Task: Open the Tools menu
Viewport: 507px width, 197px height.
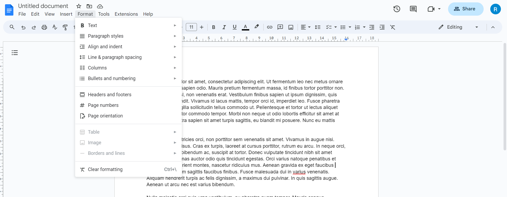Action: click(104, 14)
